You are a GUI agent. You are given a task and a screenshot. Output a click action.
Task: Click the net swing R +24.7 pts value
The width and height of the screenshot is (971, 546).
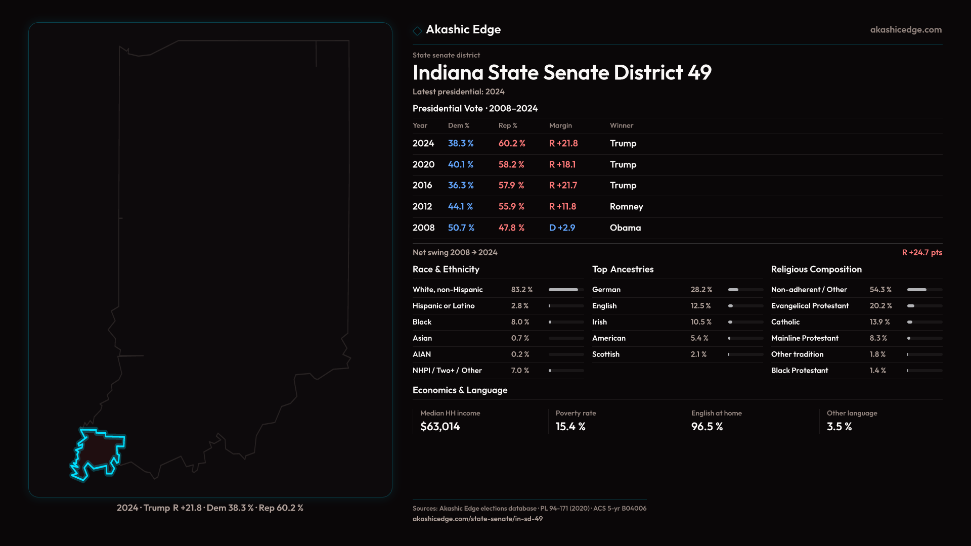(921, 252)
